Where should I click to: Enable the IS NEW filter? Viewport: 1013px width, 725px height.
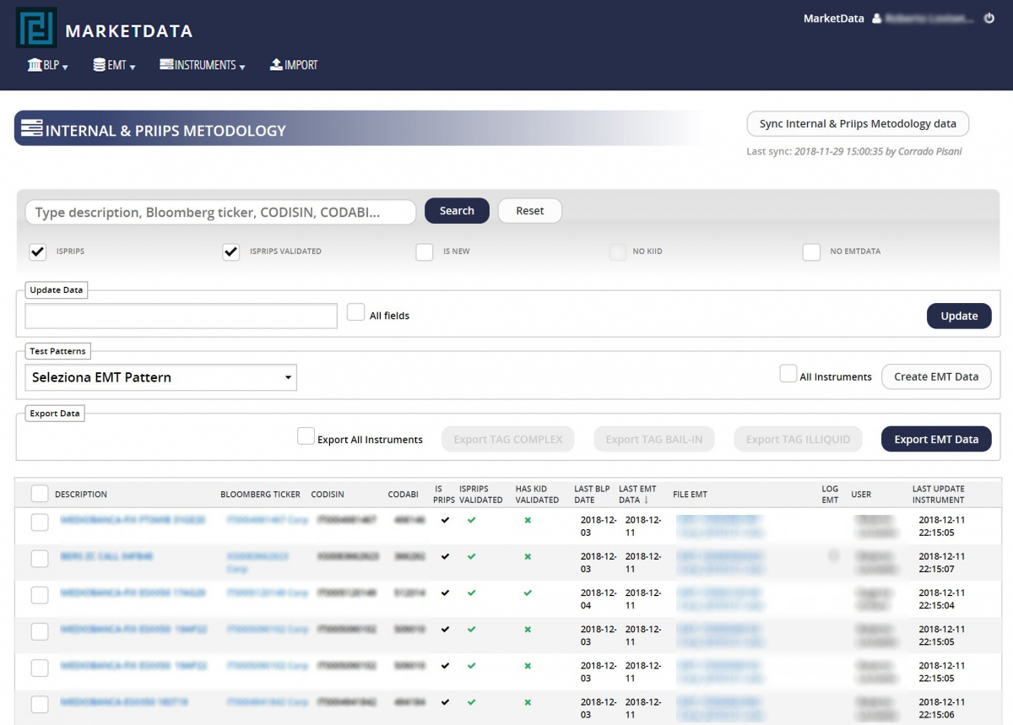pyautogui.click(x=425, y=252)
